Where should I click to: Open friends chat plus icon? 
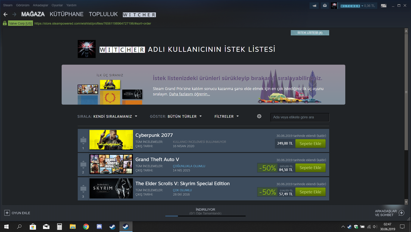401,213
